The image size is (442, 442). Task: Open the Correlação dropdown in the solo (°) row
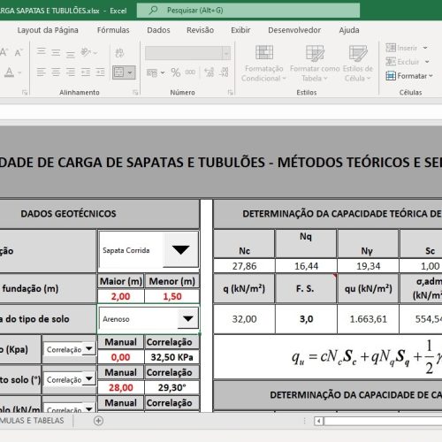coord(88,379)
